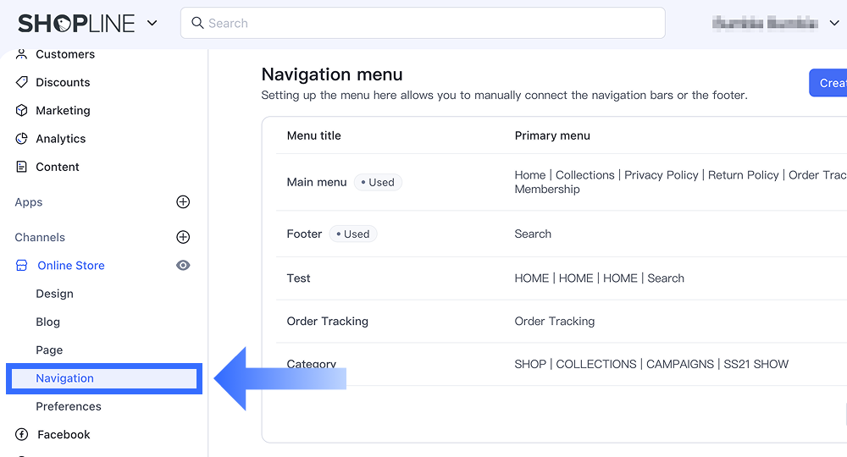This screenshot has width=847, height=457.
Task: Expand the SHOPLINE logo dropdown
Action: [x=152, y=23]
